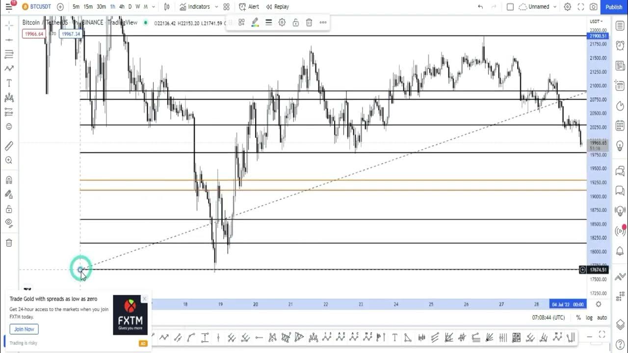Open the candlestick chart style menu

[167, 7]
